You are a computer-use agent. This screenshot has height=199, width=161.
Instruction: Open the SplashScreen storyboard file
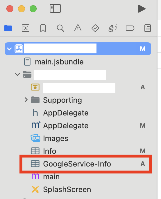coord(67,189)
